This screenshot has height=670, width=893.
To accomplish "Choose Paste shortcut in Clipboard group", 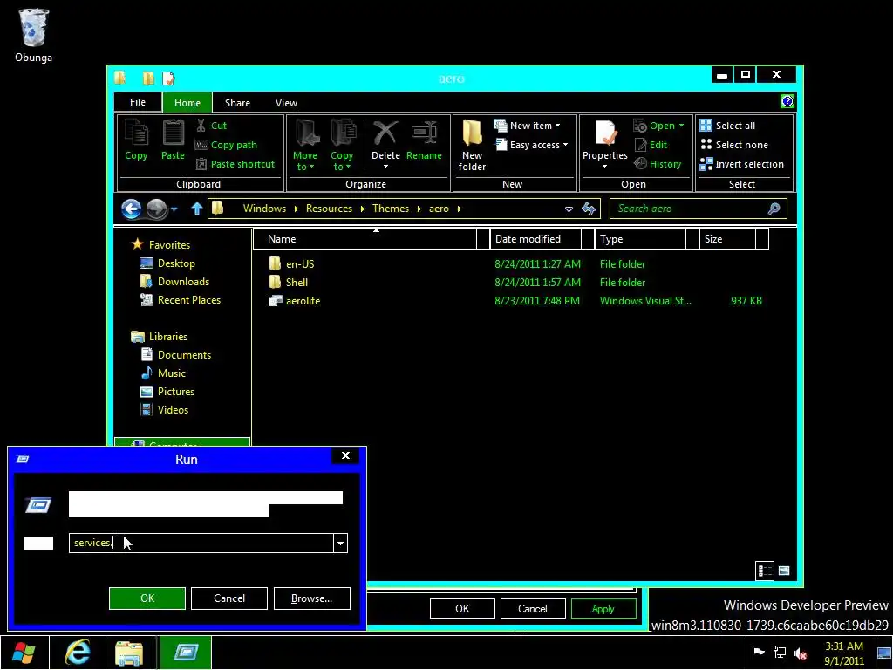I will pyautogui.click(x=235, y=164).
